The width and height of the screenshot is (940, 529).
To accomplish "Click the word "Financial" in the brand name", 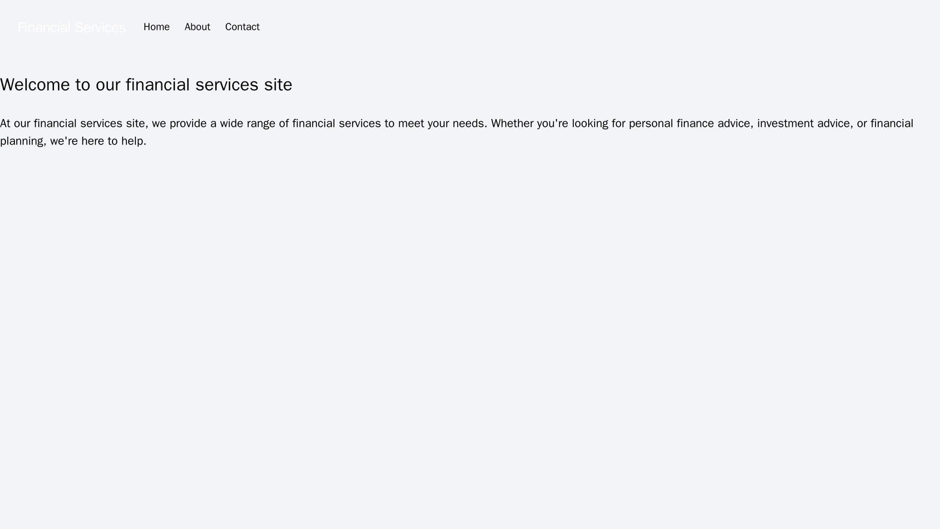I will pos(44,27).
